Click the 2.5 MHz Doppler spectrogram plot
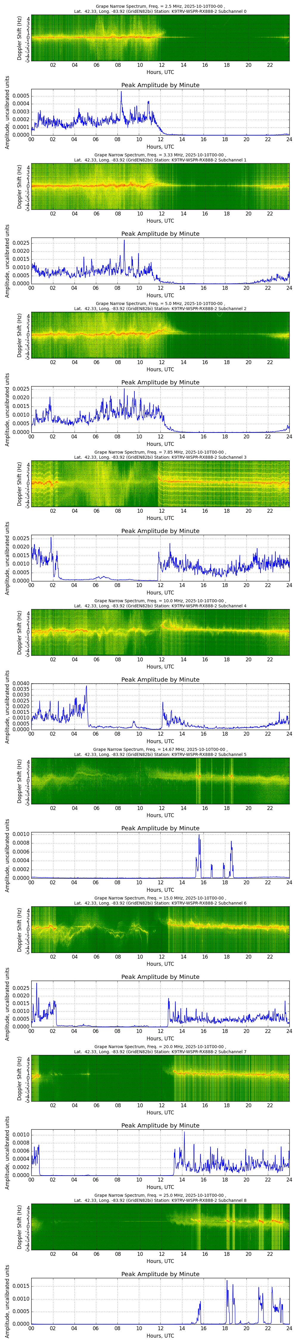Screen dimensions: 298x1343 160,38
